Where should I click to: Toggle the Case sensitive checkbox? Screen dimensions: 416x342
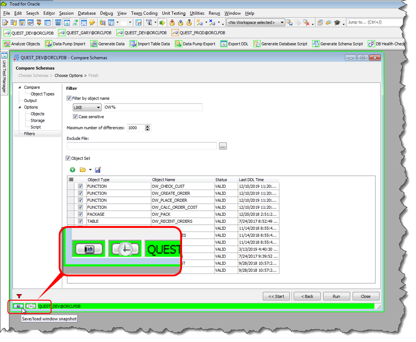coord(75,117)
